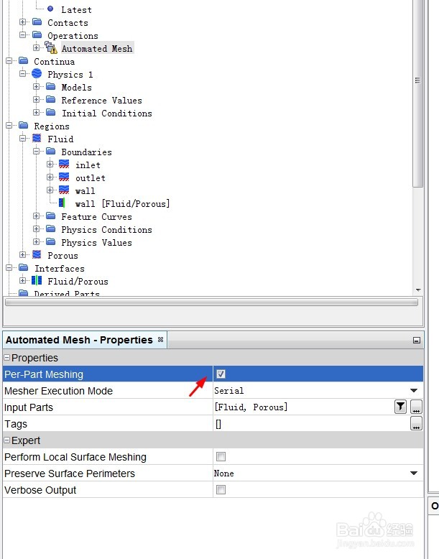
Task: Click the Physics 1 continuum icon
Action: [x=37, y=74]
